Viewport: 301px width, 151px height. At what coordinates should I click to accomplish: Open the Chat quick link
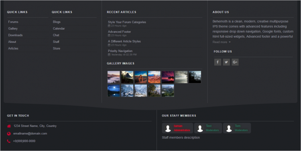[x=56, y=35]
